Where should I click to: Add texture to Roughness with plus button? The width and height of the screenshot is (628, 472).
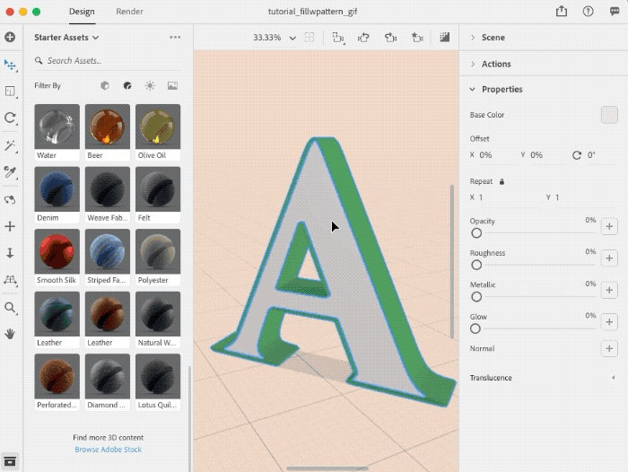point(609,258)
